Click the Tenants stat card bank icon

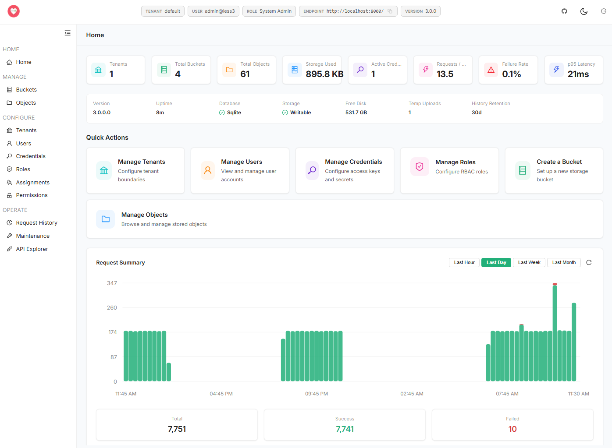pos(98,70)
